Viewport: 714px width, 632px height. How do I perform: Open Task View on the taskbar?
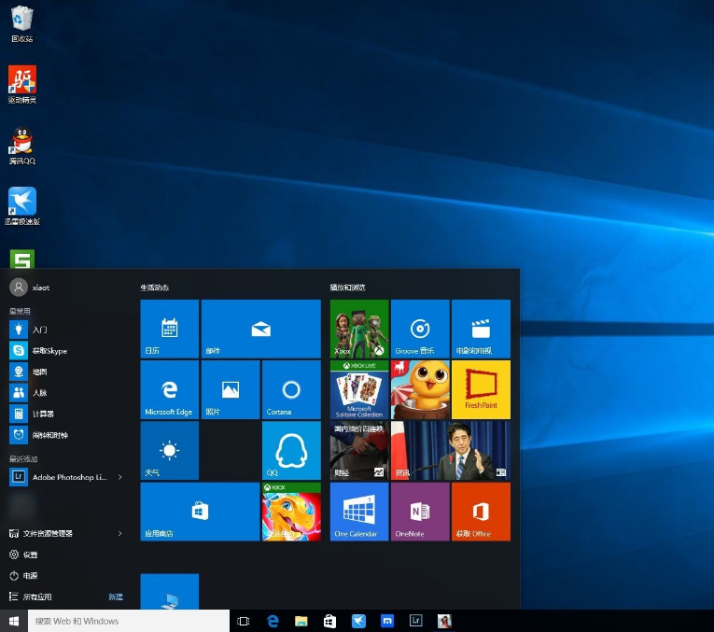point(244,621)
